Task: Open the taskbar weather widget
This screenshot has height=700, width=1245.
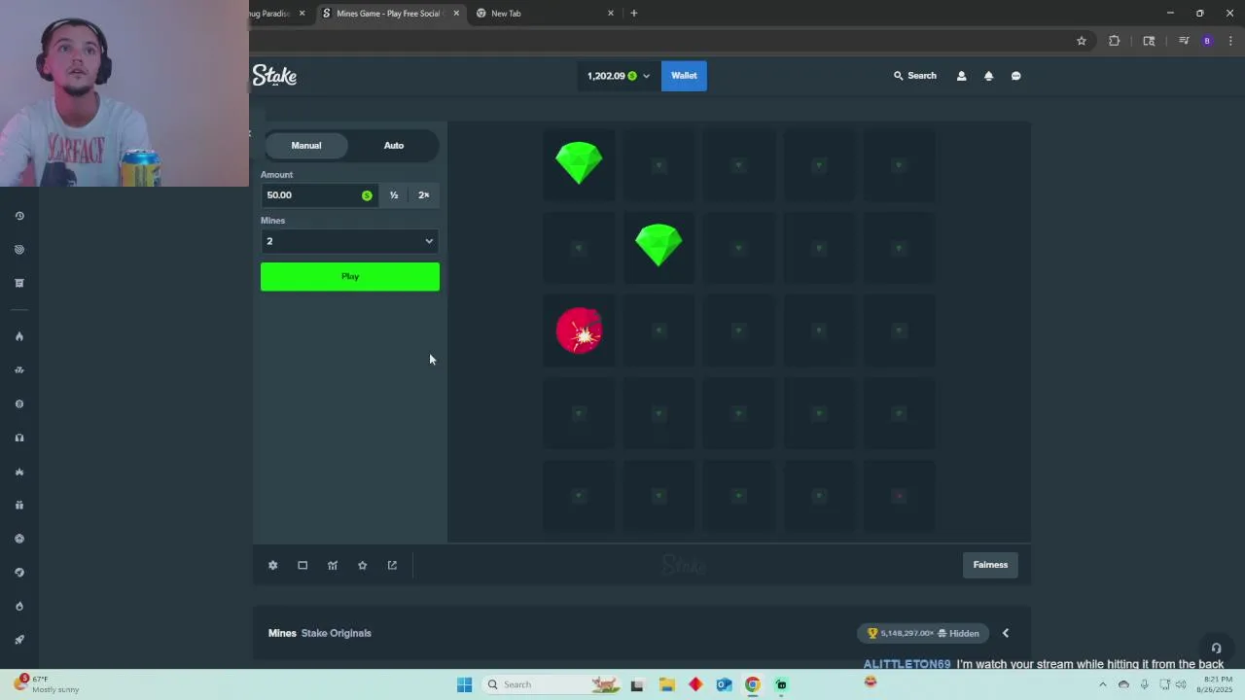Action: (x=47, y=684)
